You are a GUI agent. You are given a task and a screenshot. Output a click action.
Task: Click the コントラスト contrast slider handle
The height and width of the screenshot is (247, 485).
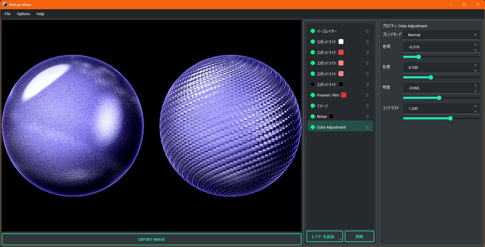coord(450,118)
